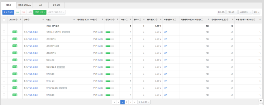264x105 pixels.
Task: Open the 기본 설정 dropdown
Action: [x=232, y=12]
